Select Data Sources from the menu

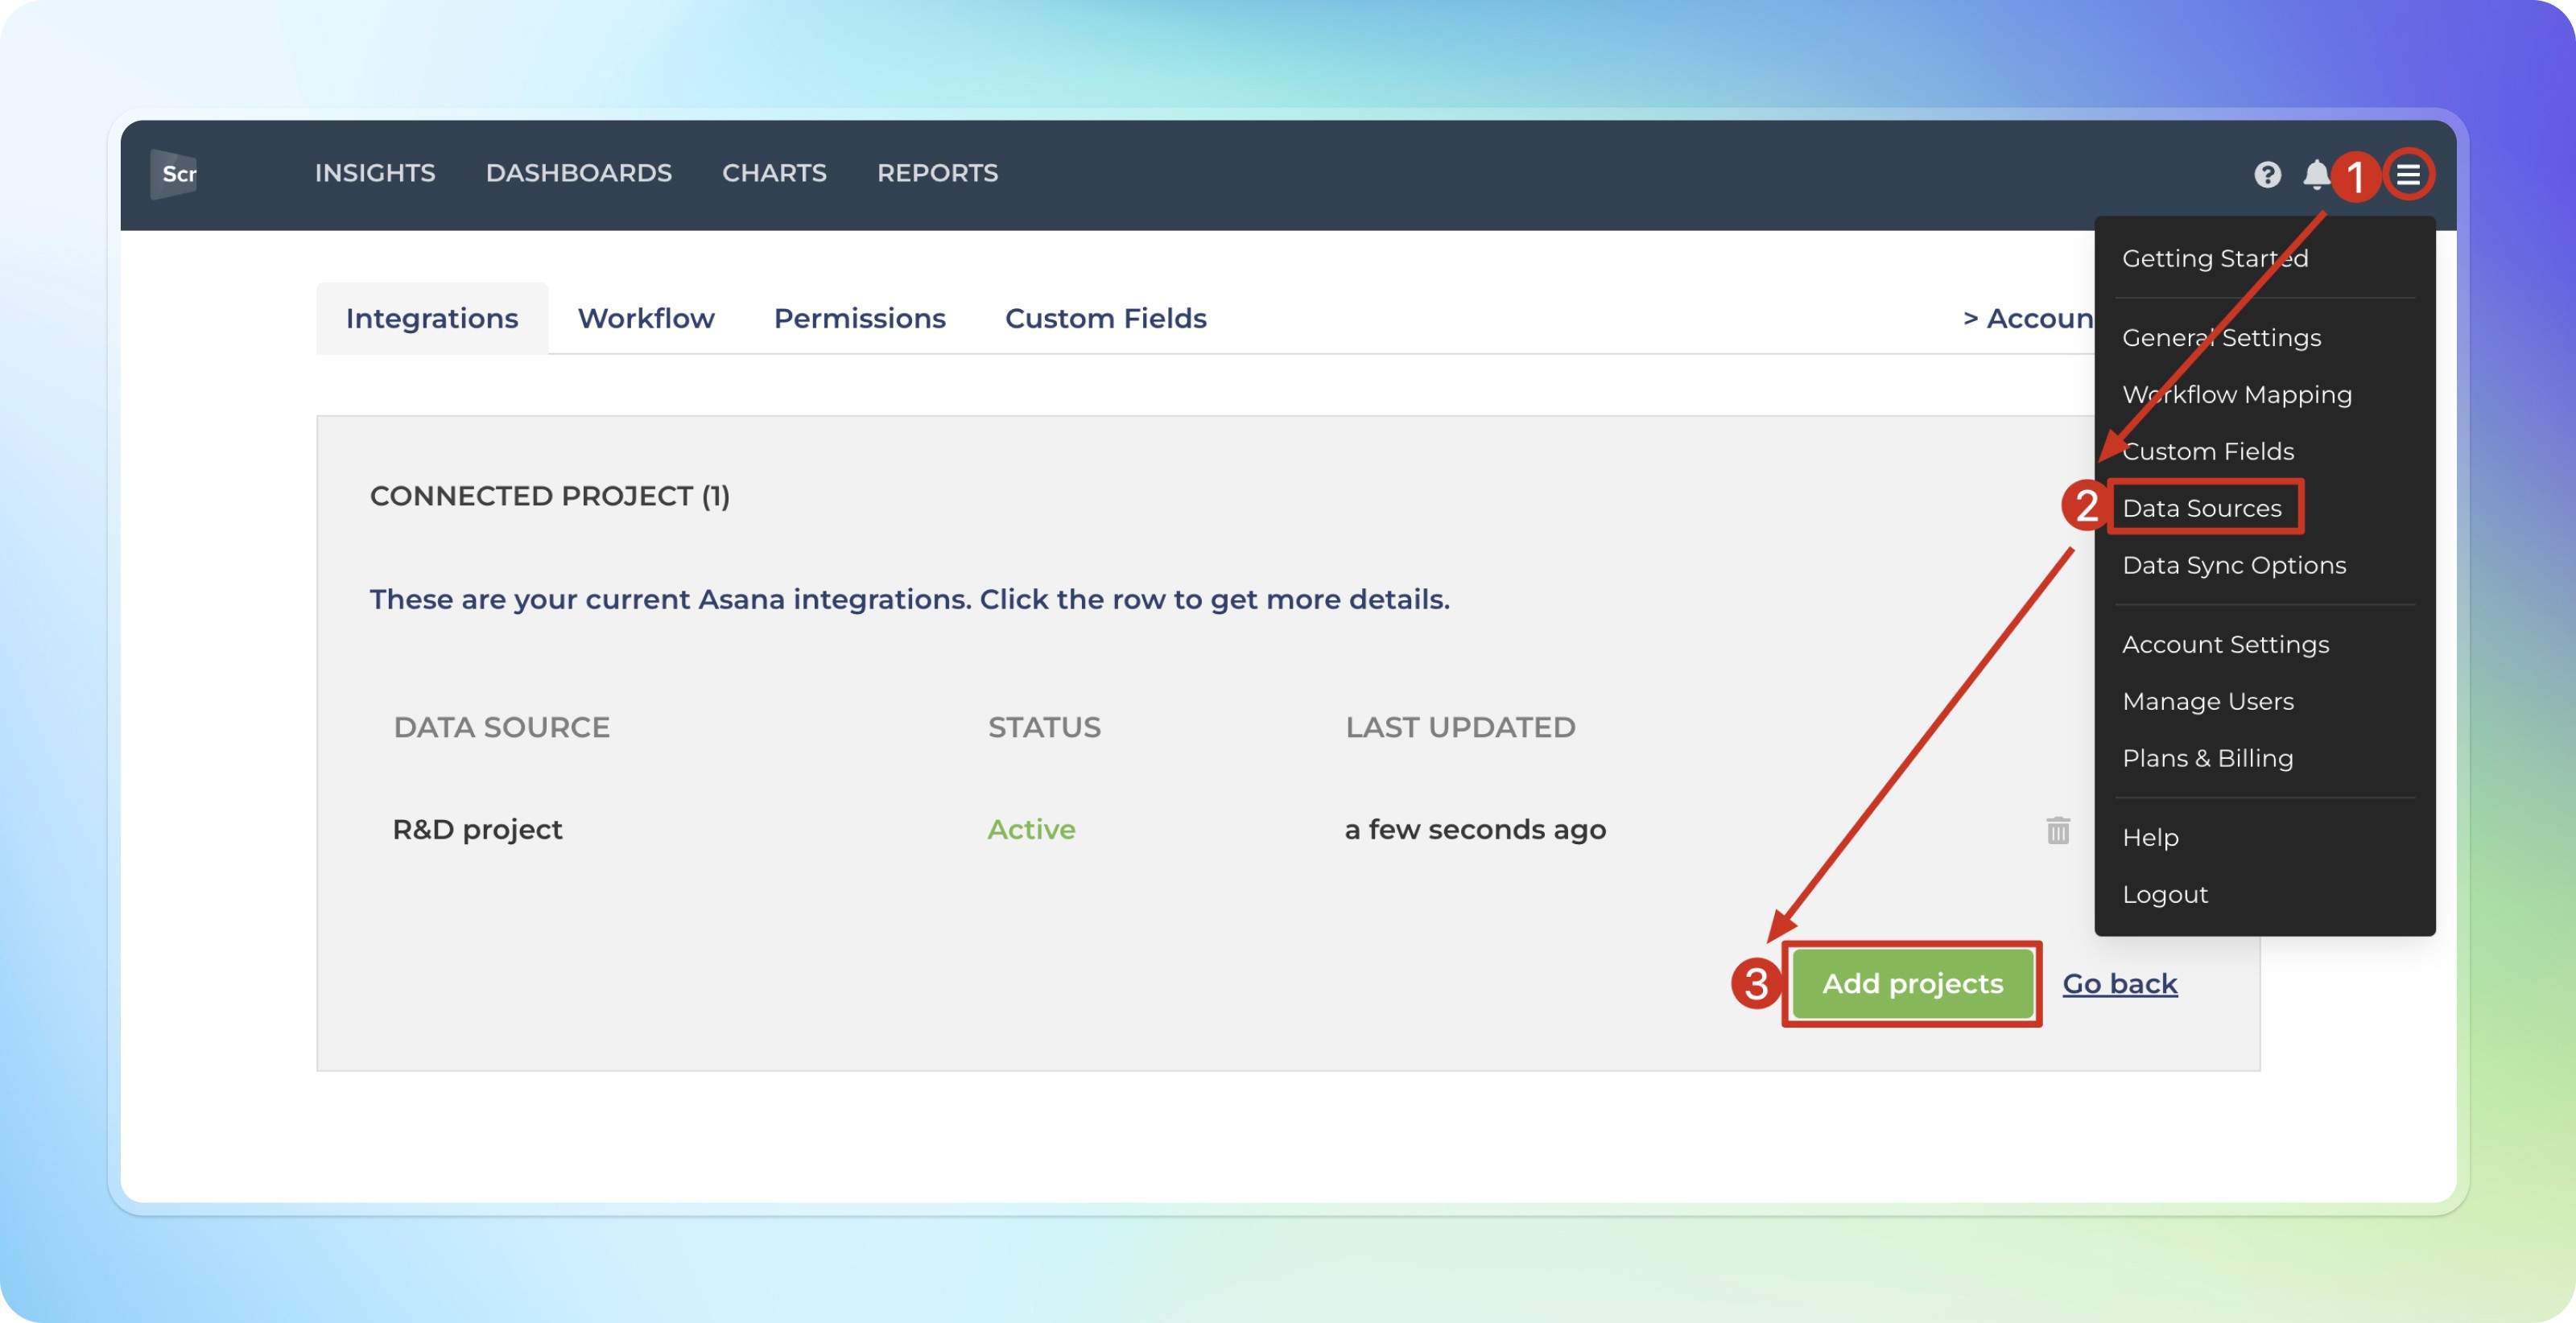pyautogui.click(x=2201, y=508)
